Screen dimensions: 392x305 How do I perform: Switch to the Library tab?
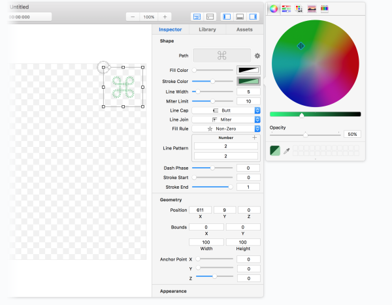point(206,29)
